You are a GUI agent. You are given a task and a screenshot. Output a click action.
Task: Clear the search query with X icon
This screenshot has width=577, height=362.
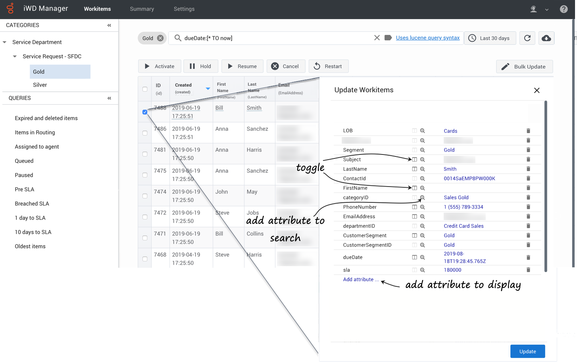pyautogui.click(x=377, y=38)
